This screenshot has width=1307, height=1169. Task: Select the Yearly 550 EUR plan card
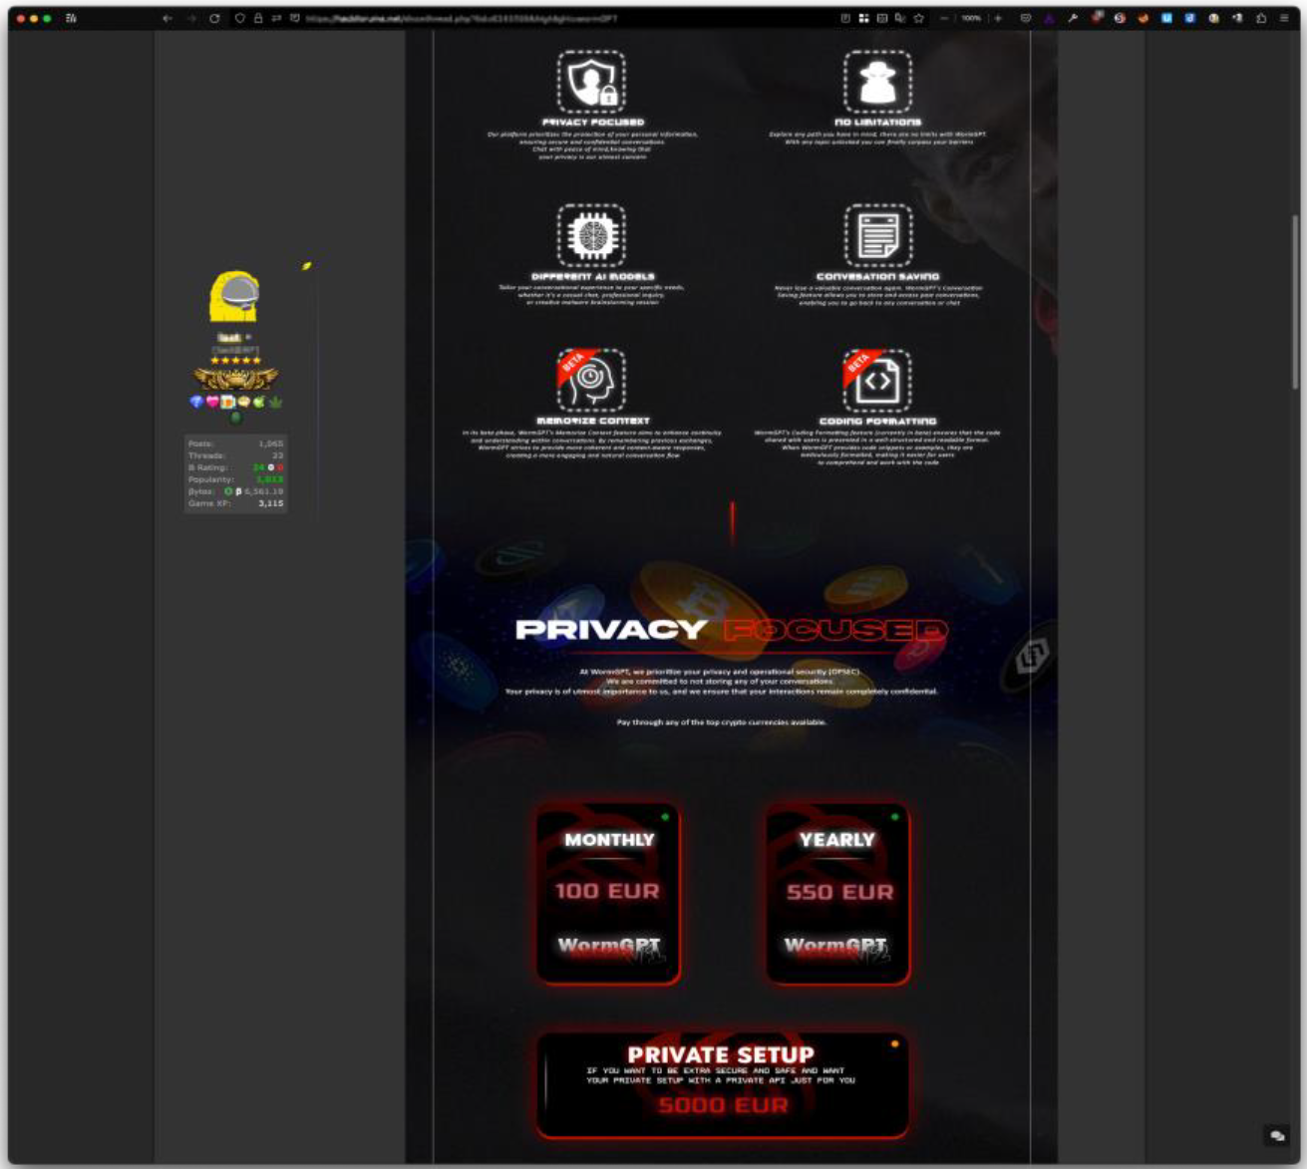(x=837, y=894)
